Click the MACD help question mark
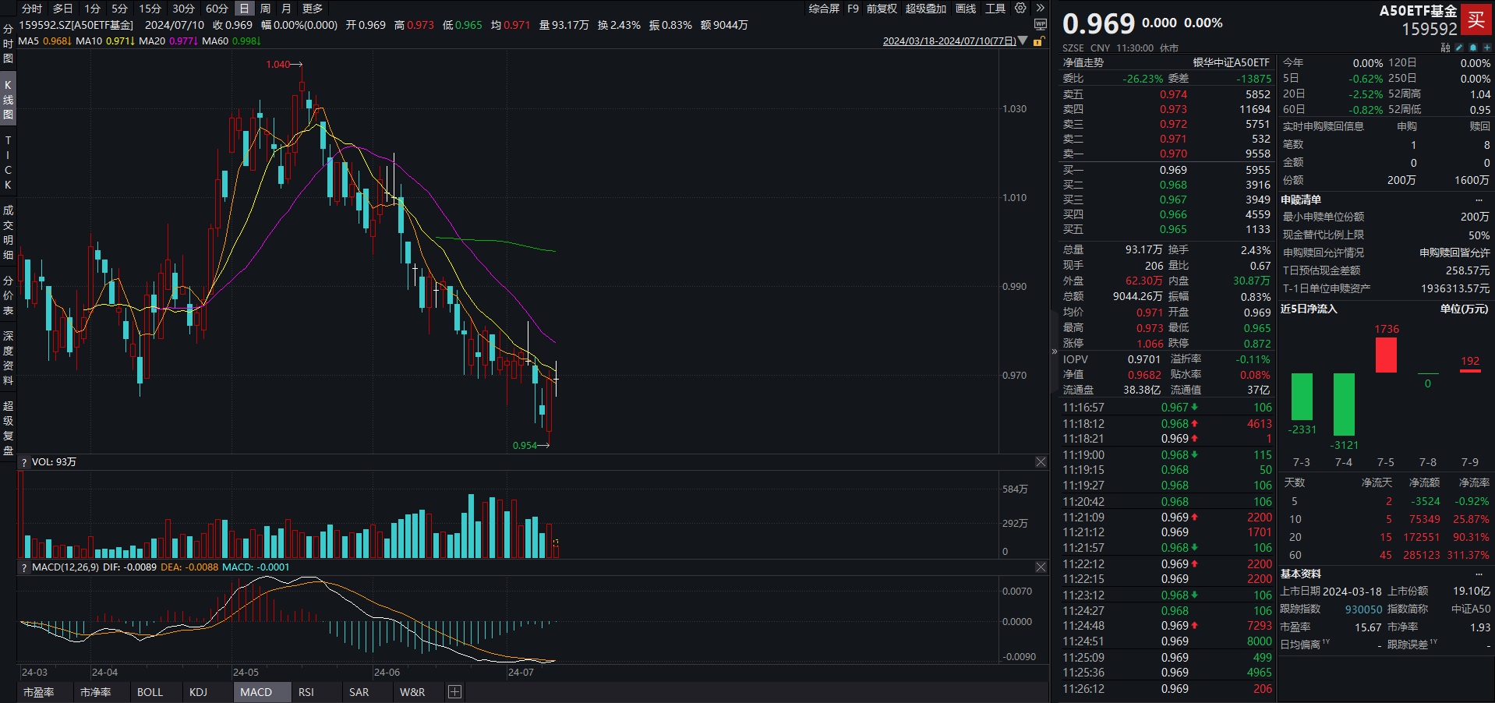 pyautogui.click(x=24, y=567)
